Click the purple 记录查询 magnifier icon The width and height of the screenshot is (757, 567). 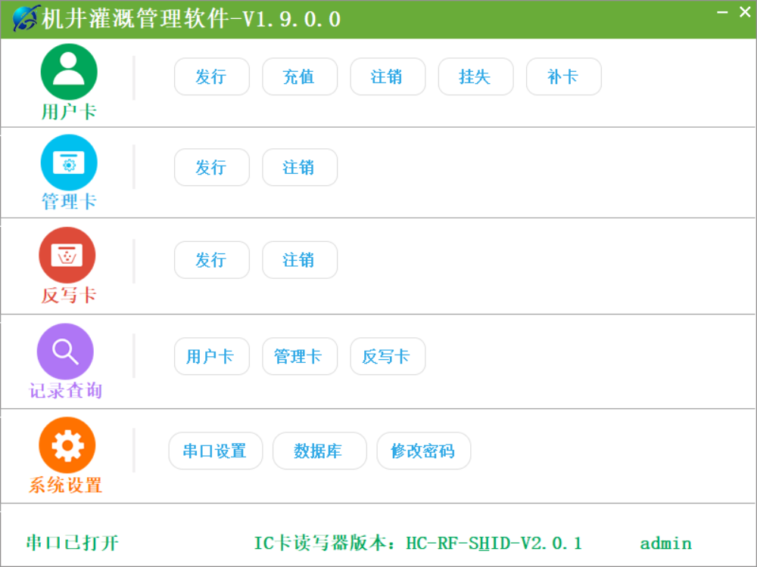[x=64, y=351]
